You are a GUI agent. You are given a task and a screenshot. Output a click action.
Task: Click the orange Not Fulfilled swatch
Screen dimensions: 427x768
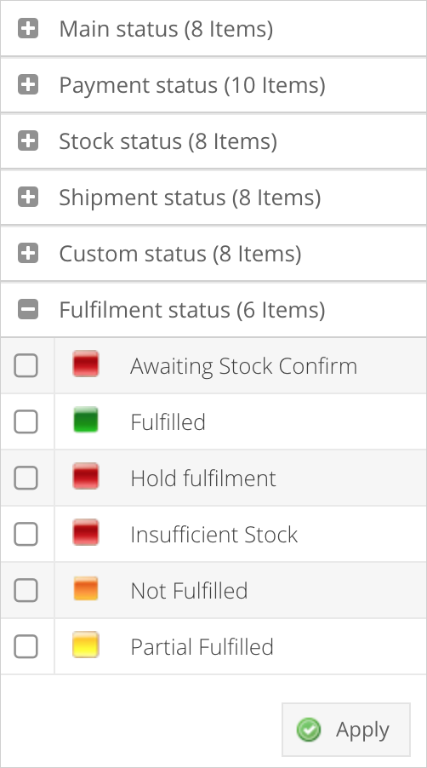click(86, 588)
